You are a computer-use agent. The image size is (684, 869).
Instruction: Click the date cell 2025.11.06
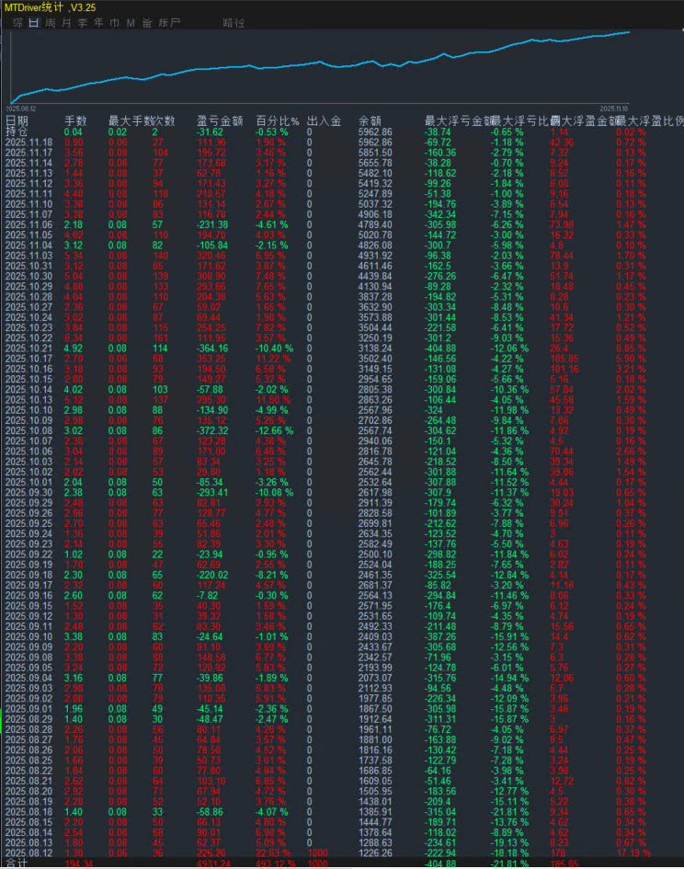pyautogui.click(x=28, y=225)
